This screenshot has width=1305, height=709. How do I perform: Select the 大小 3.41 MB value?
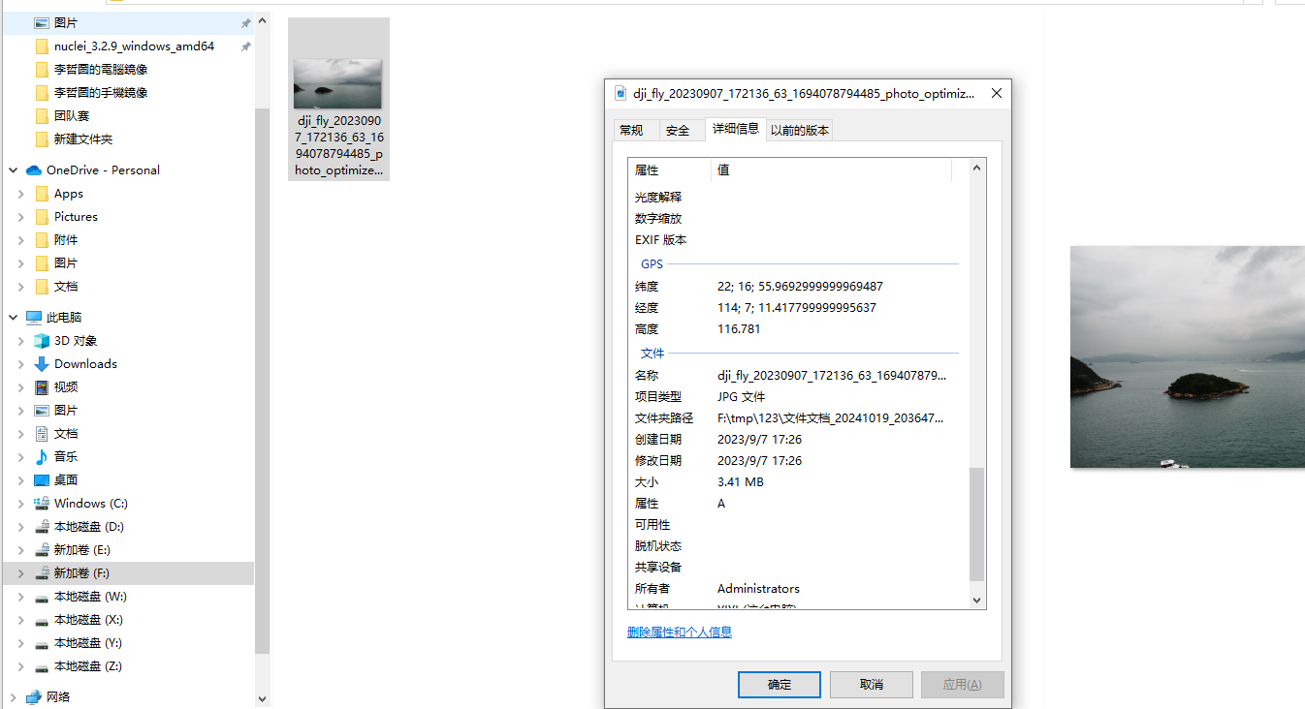tap(741, 482)
